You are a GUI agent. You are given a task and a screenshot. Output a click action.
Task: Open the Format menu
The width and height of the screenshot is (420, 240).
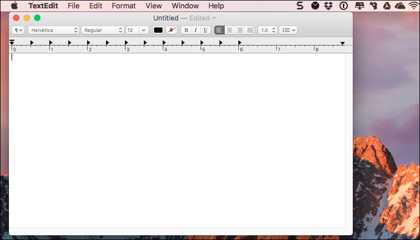tap(123, 6)
